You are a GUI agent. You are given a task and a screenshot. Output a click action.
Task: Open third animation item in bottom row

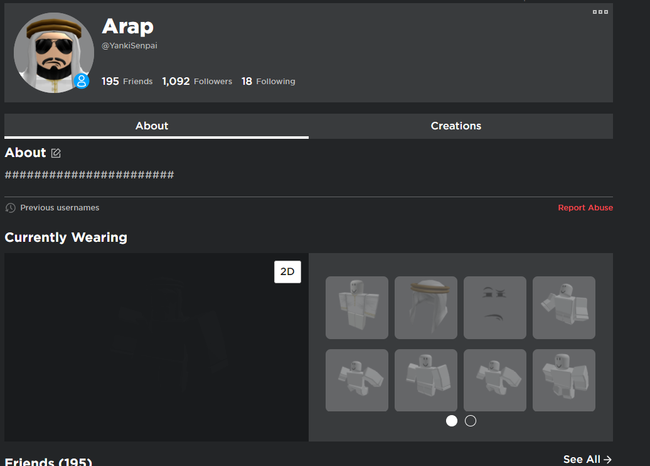tap(495, 380)
